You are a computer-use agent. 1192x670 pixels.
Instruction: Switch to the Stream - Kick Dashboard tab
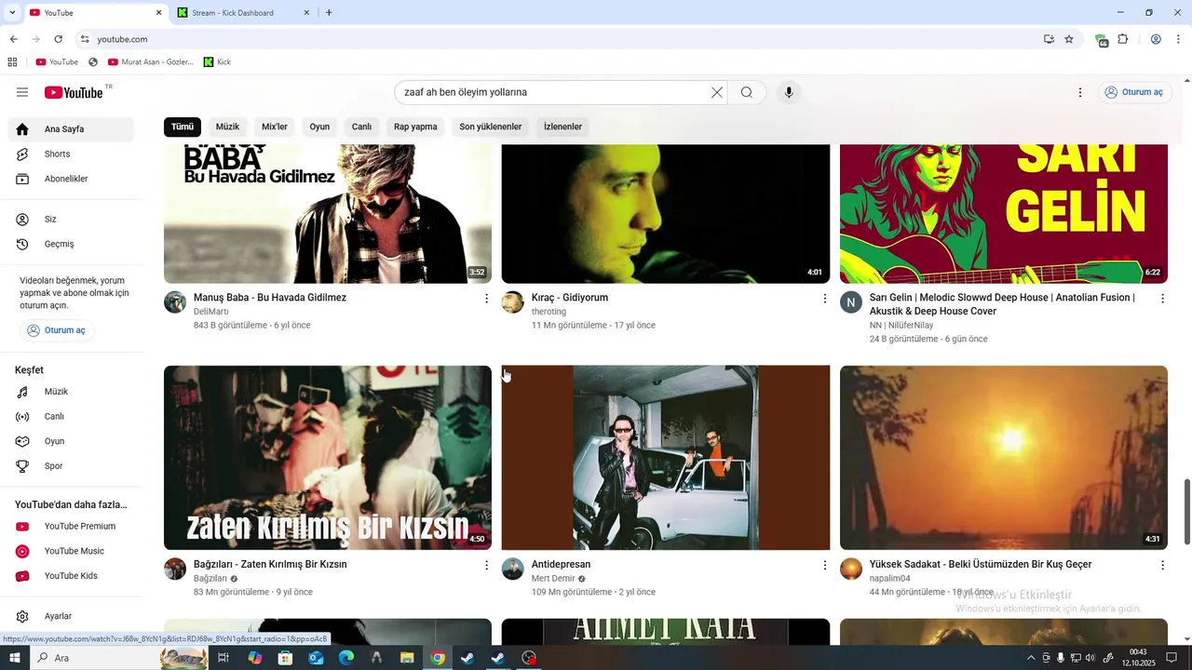click(x=244, y=12)
